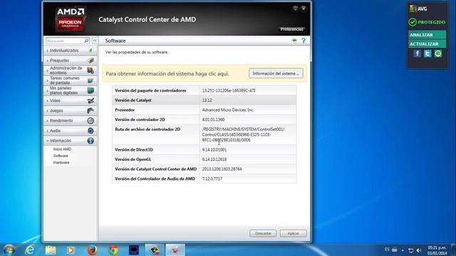Select the Versión de Catalyst row
The width and height of the screenshot is (456, 256).
204,100
